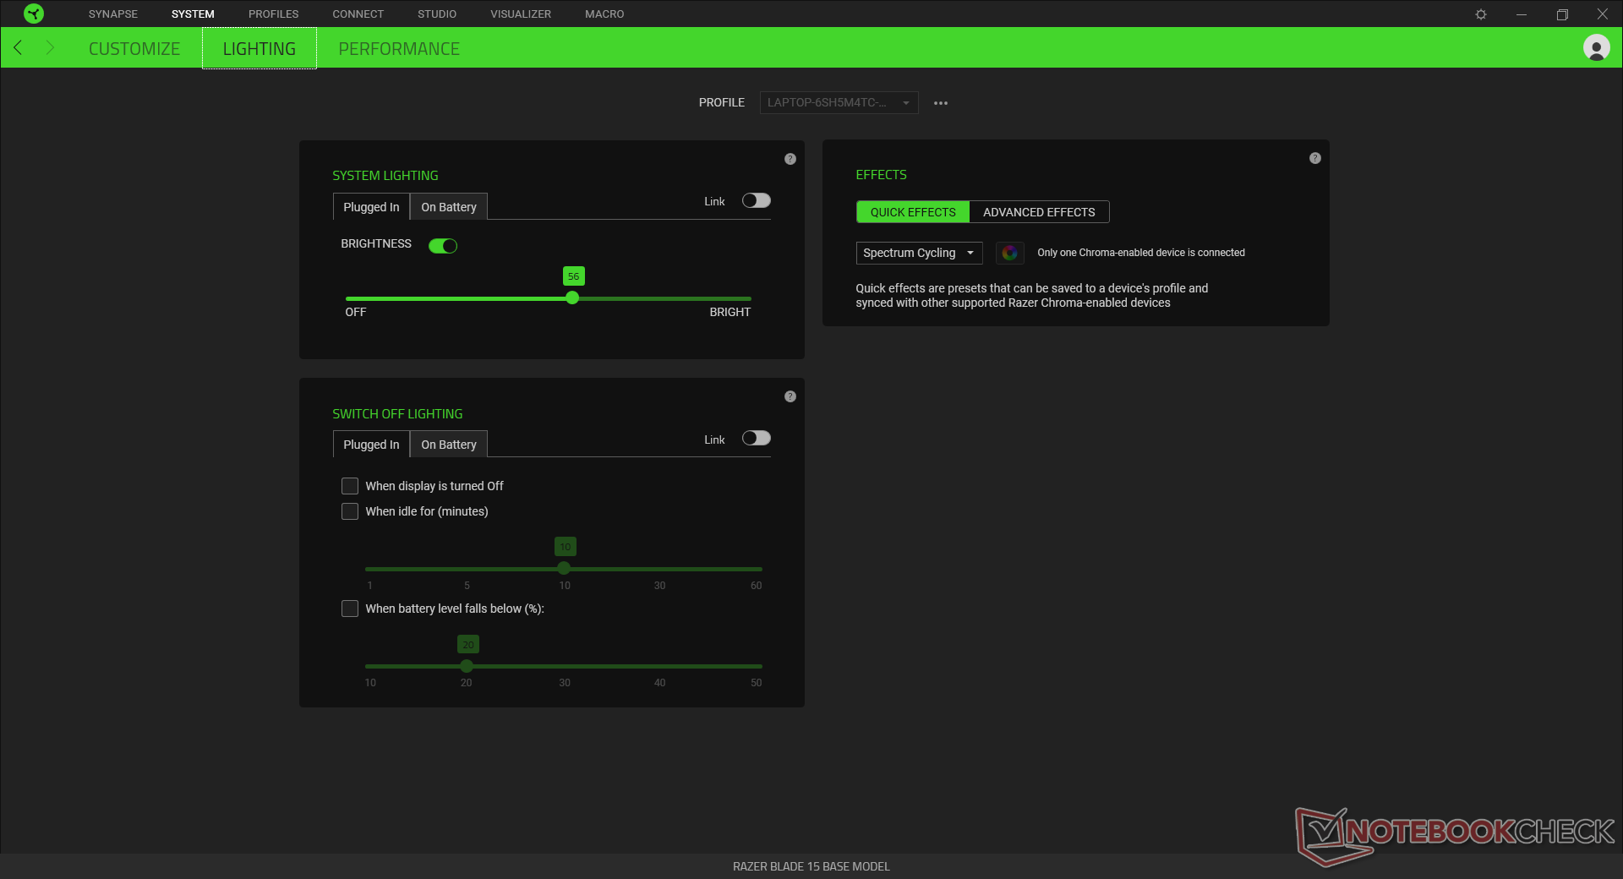Click the 30 mark on idle slider
The image size is (1623, 879).
[x=659, y=586]
